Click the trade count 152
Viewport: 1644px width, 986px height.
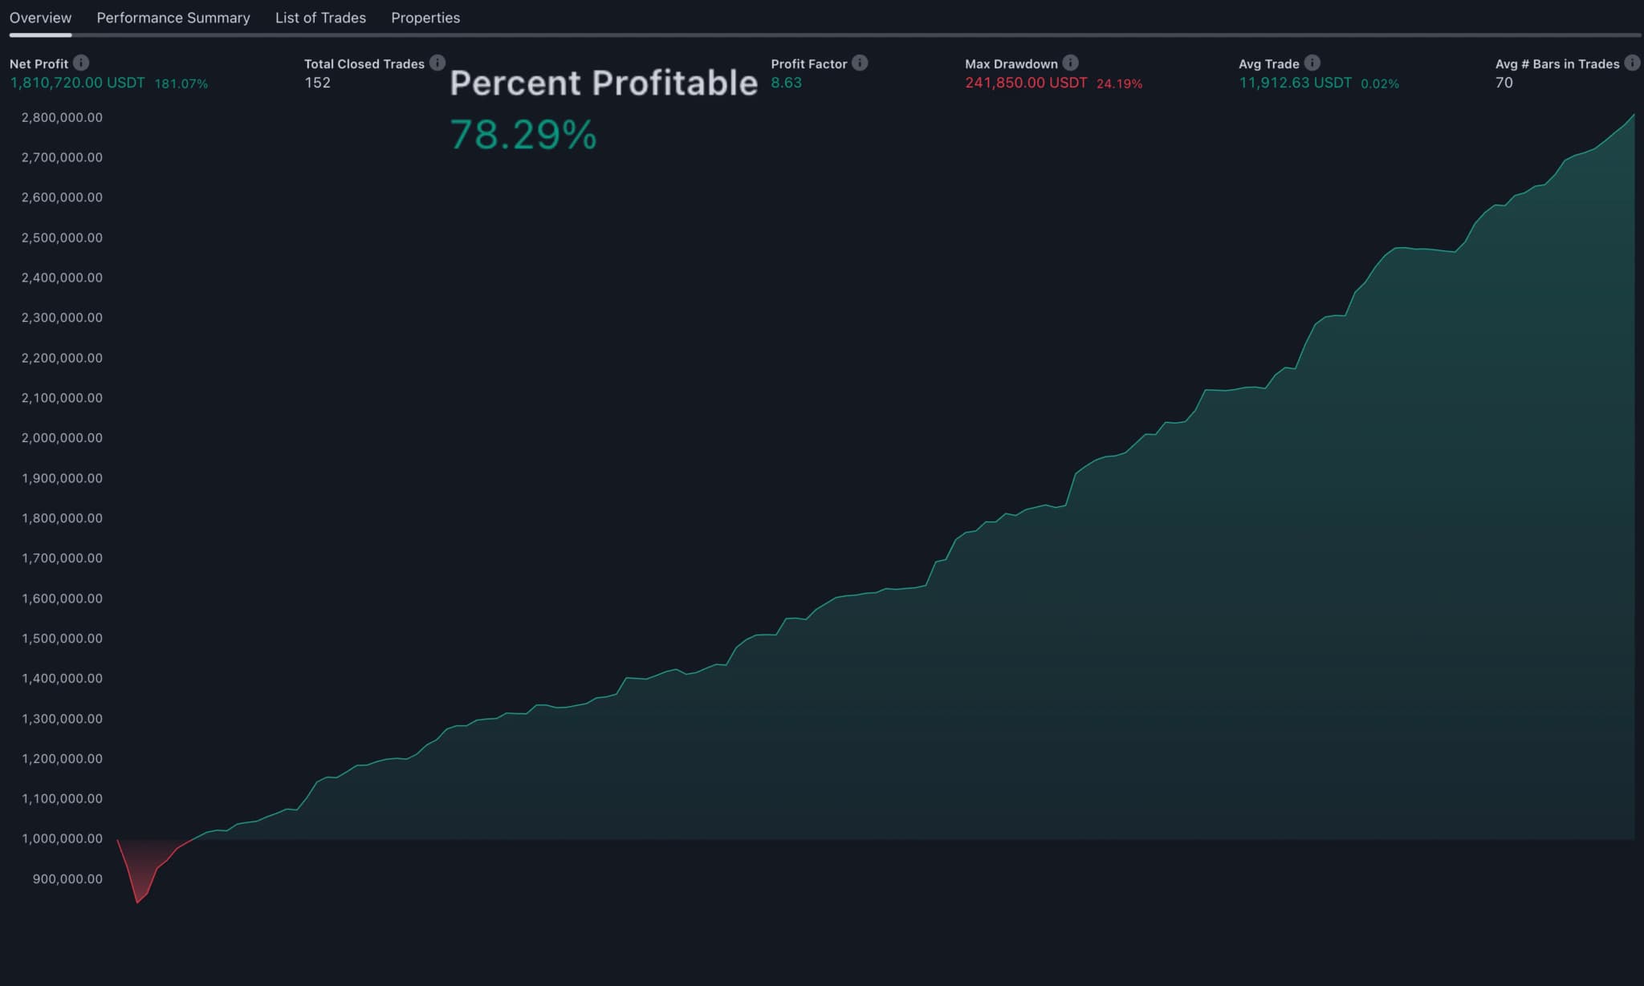pos(317,82)
